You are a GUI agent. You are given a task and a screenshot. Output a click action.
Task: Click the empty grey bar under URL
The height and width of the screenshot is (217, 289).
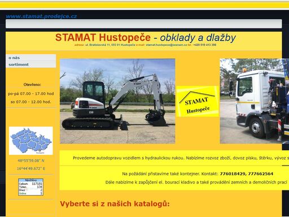click(x=144, y=24)
